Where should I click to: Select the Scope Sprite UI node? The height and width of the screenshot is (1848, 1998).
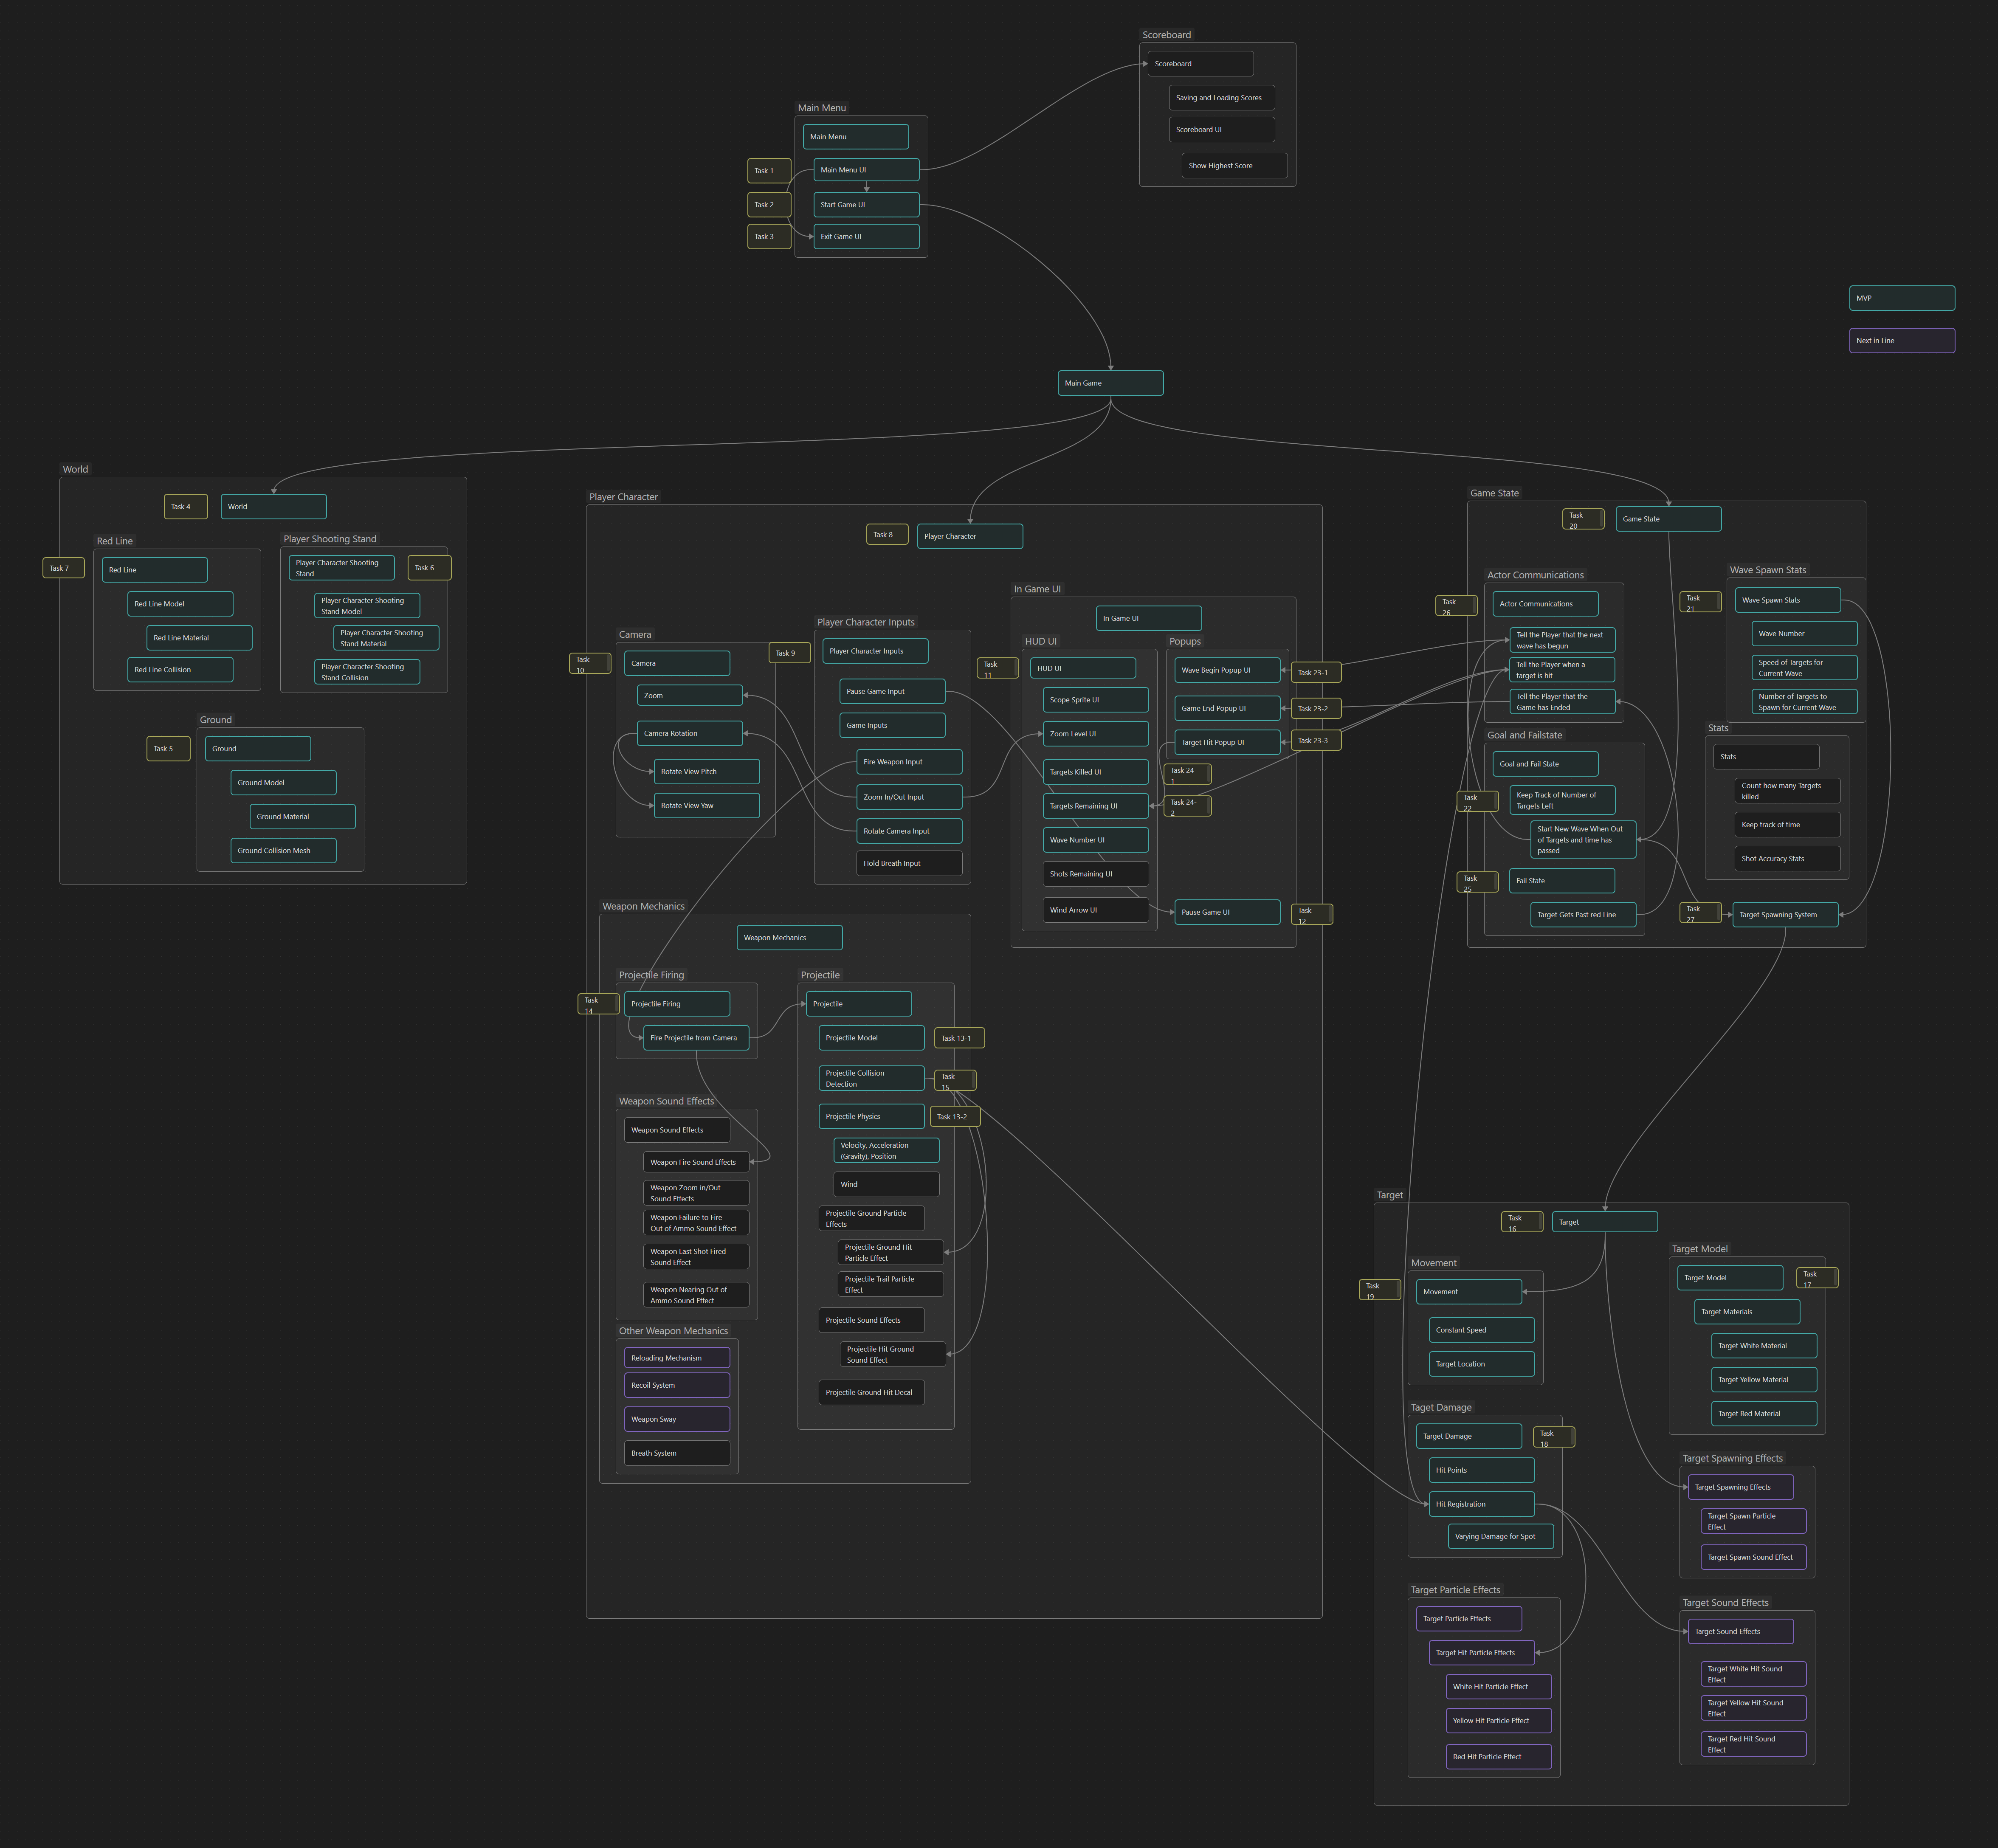pyautogui.click(x=1096, y=700)
